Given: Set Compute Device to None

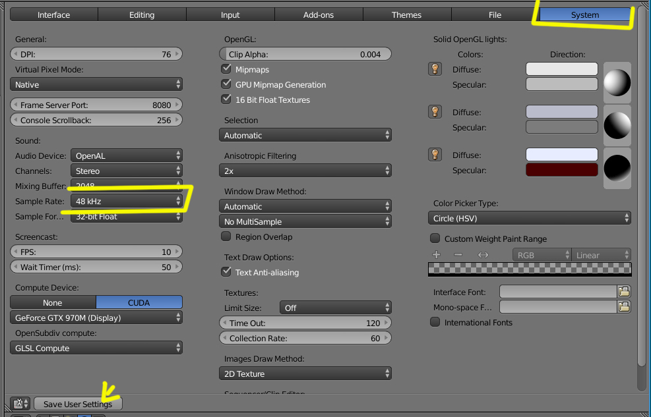Looking at the screenshot, I should click(x=53, y=302).
